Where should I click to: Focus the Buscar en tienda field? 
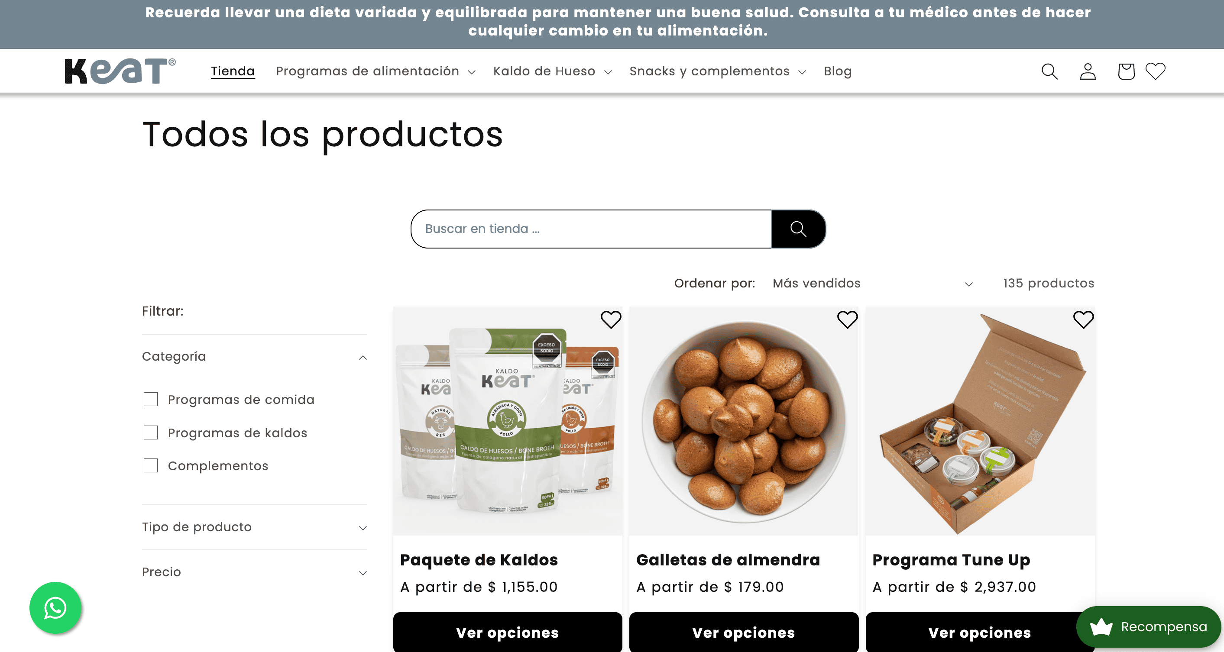pos(591,229)
